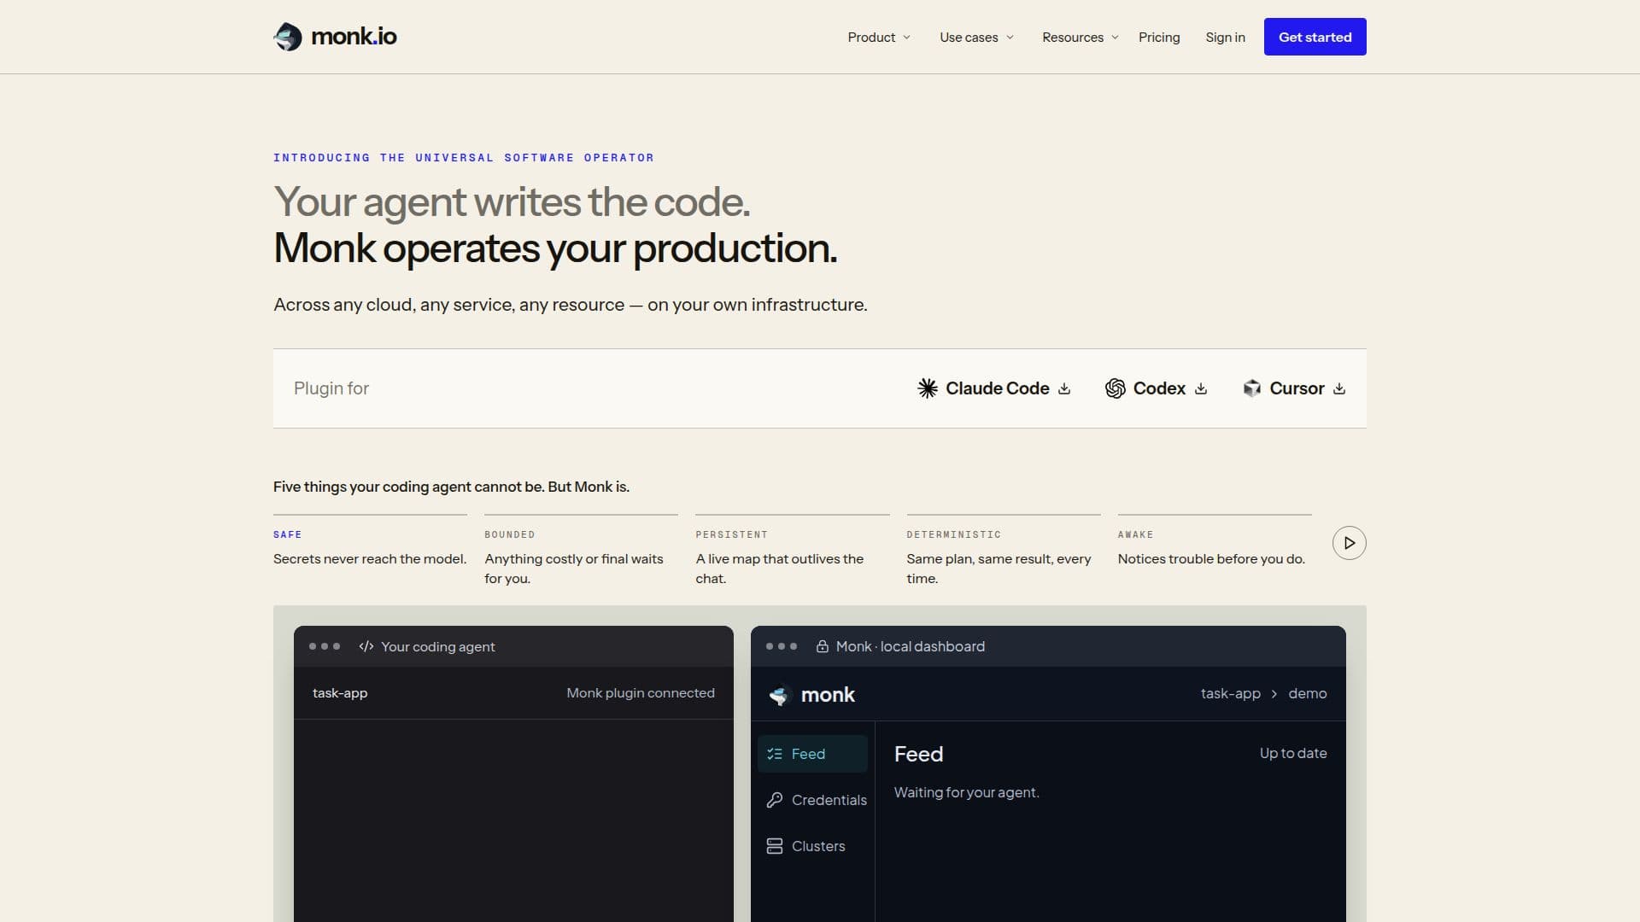Image resolution: width=1640 pixels, height=922 pixels.
Task: Click the 'Introducing the Universal Software Operator' tagline
Action: pos(464,158)
